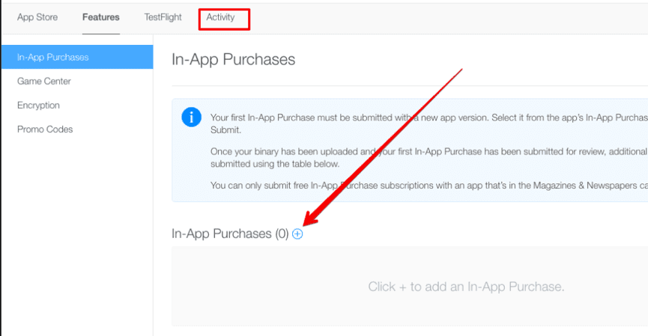Open the Promo Codes sidebar section

point(45,129)
